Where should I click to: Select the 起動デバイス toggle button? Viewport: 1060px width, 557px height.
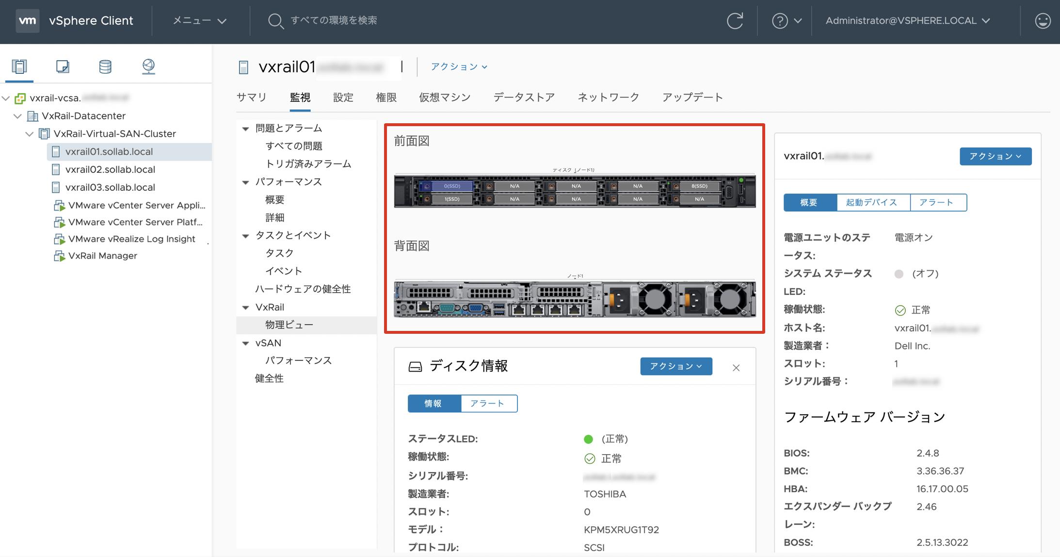point(873,202)
